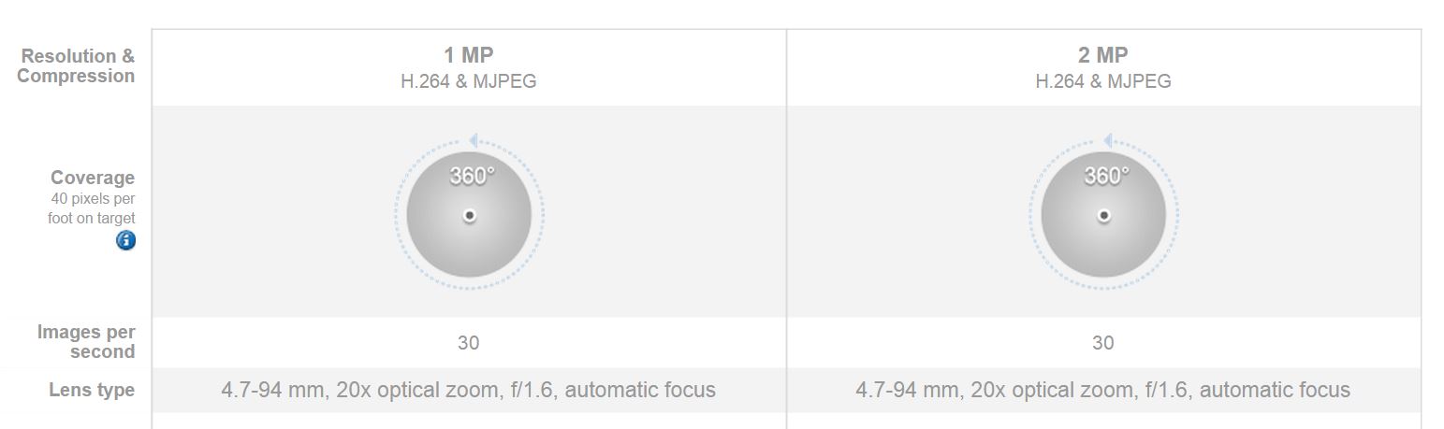
Task: Click the 360° coverage diagram for 1 MP
Action: 469,214
